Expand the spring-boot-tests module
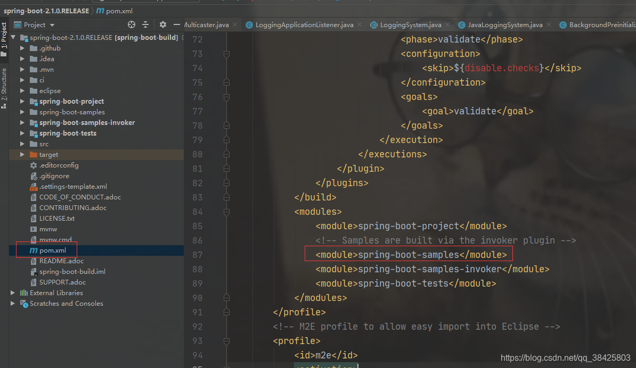Screen dimensions: 636x368 [22, 133]
